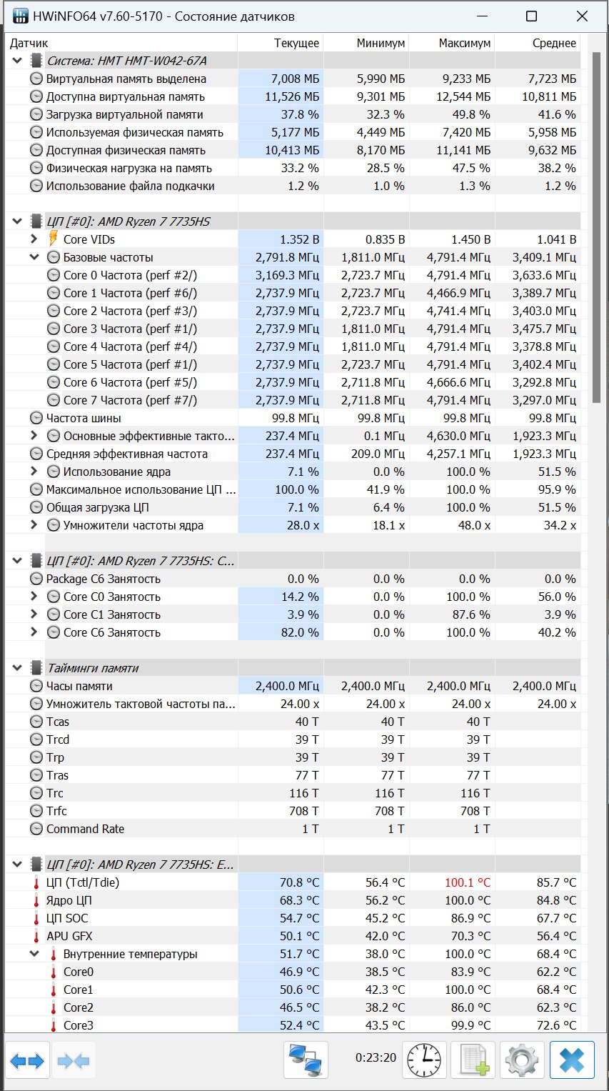Collapse the Система: HMT HMT-W042-67A section
This screenshot has height=1091, width=609.
point(17,61)
